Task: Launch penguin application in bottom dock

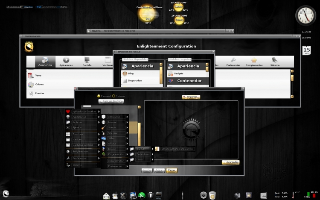Action: click(115, 196)
